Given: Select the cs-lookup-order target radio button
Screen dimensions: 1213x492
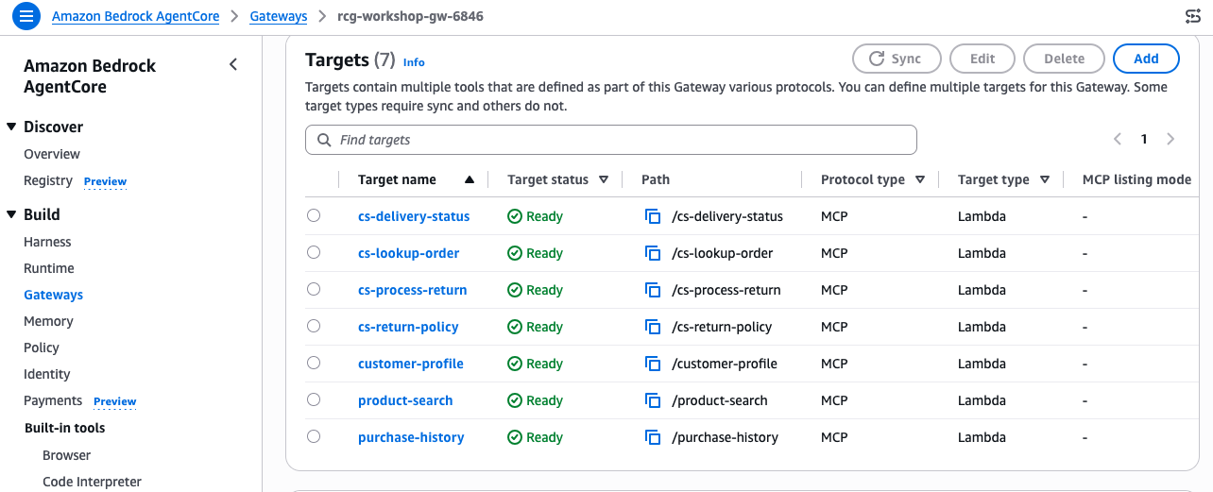Looking at the screenshot, I should tap(314, 252).
